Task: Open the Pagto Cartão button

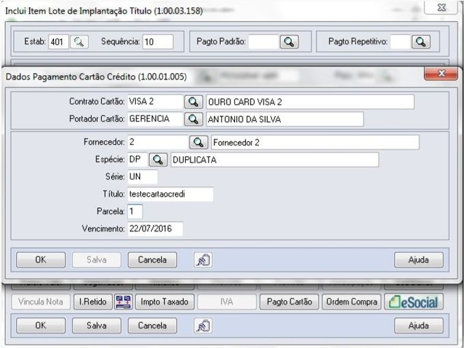Action: point(289,302)
